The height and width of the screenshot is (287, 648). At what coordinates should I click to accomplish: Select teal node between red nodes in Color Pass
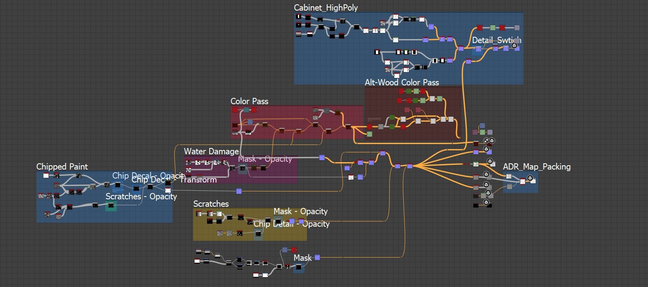pos(246,110)
